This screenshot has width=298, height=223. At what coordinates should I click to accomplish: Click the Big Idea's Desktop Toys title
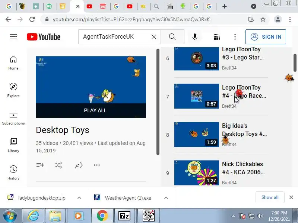[x=244, y=130]
